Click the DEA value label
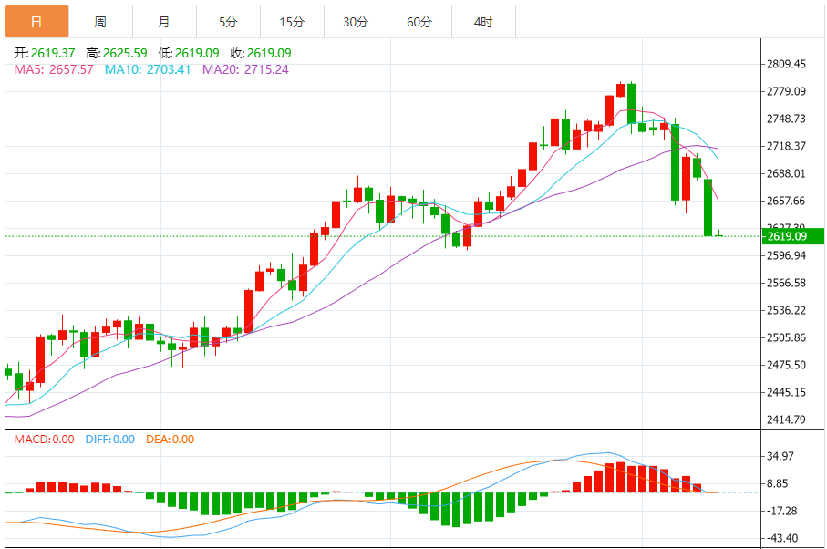 click(171, 440)
